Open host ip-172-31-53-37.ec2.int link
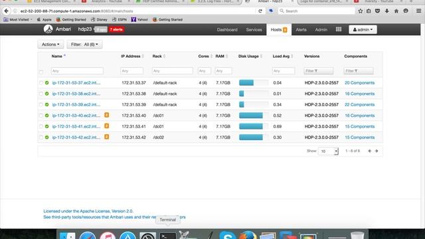The height and width of the screenshot is (239, 425). click(x=76, y=82)
